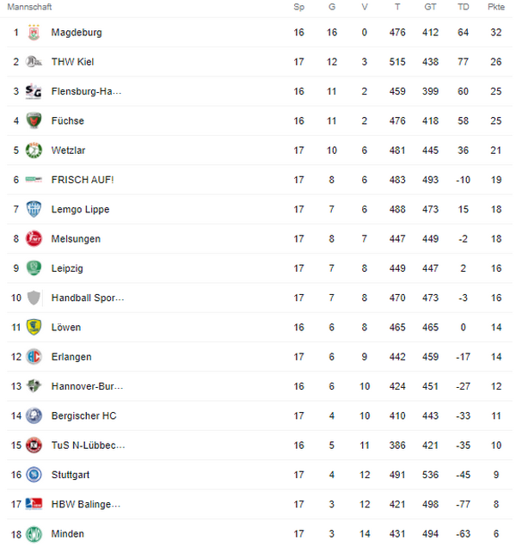The image size is (516, 547).
Task: Open the Bergischer HC team link
Action: [x=83, y=415]
